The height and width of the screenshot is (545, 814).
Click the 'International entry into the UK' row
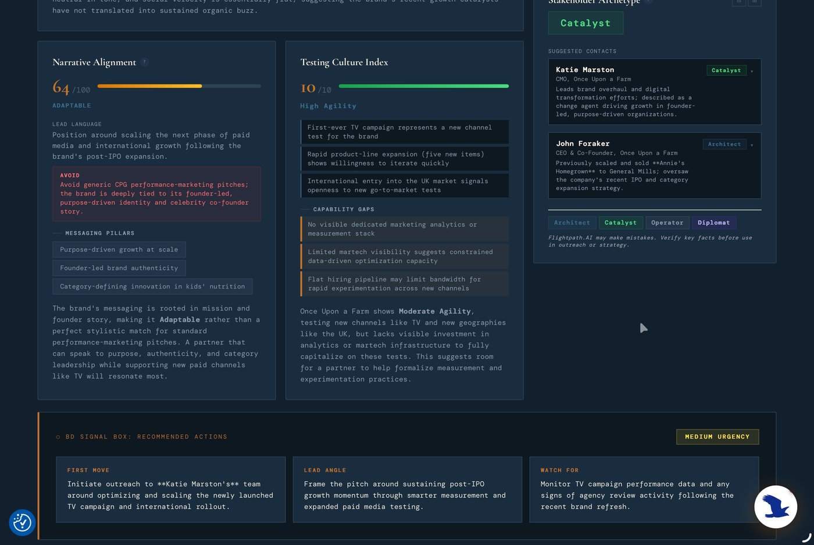[404, 186]
